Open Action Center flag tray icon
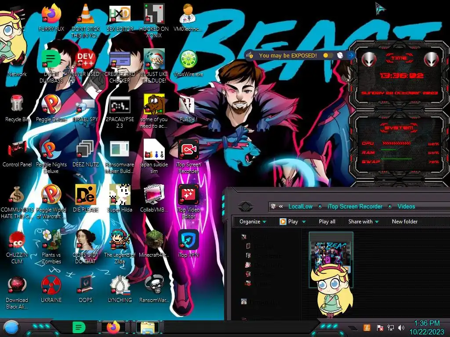 [x=380, y=327]
